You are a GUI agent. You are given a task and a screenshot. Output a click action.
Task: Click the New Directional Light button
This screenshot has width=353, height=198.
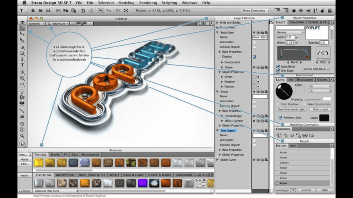[291, 110]
